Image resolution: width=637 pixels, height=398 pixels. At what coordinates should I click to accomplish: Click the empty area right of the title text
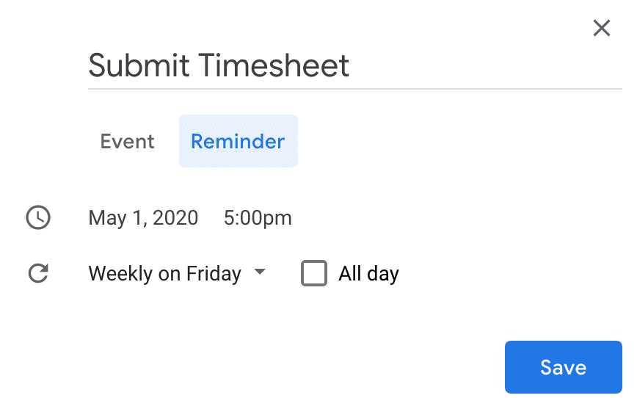click(x=484, y=65)
